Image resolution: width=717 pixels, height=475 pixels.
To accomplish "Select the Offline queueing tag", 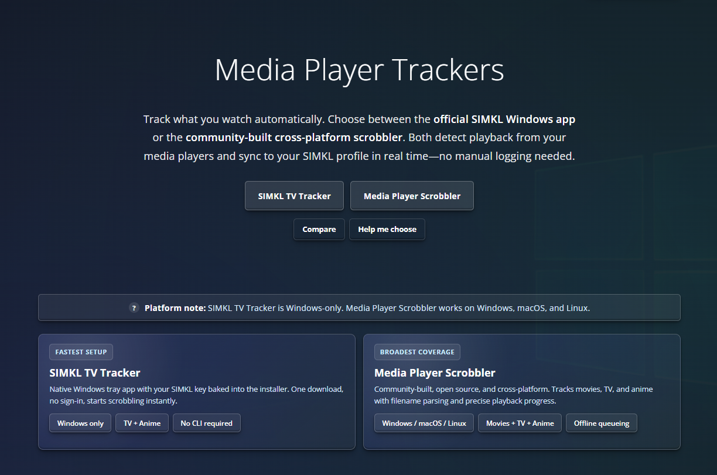I will pos(601,423).
